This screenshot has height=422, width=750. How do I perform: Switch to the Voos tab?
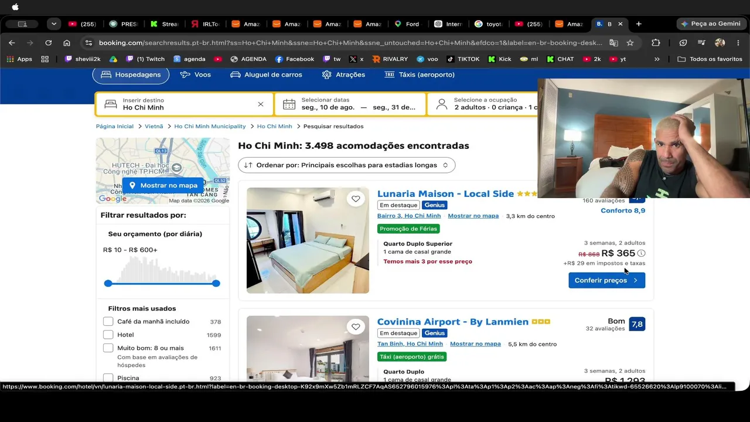point(196,75)
